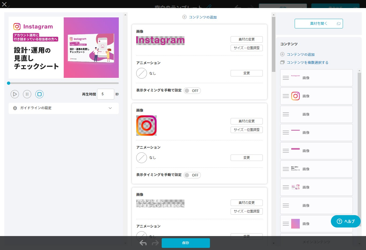
Task: Click the Instagram camera logo thumbnail in its card
Action: [146, 126]
